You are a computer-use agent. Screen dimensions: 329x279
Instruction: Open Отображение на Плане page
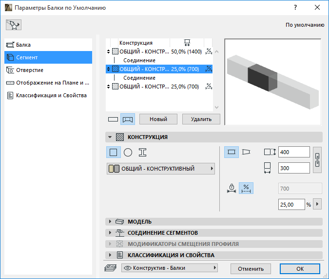pos(48,83)
